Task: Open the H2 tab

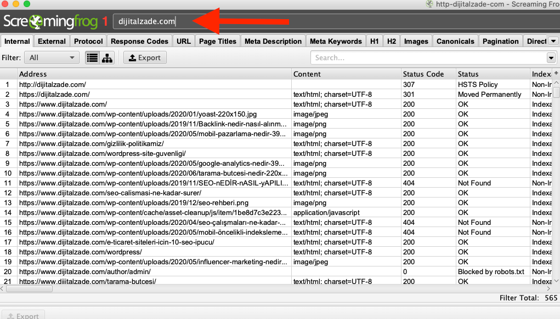Action: [392, 42]
